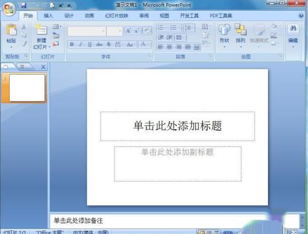This screenshot has width=308, height=234.
Task: Expand the Font (字体) dialog launcher
Action: coord(150,56)
